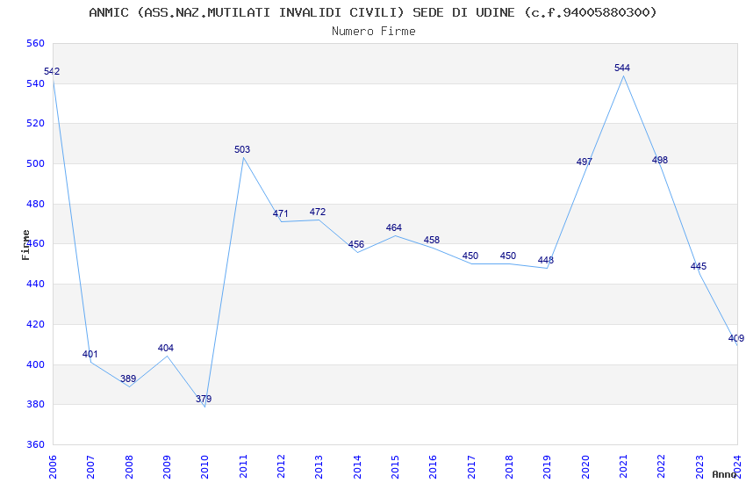The width and height of the screenshot is (746, 483).
Task: Click the 450 label above 2018
Action: pyautogui.click(x=508, y=256)
